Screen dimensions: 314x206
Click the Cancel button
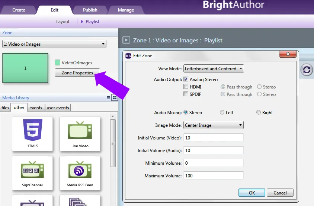click(x=280, y=193)
